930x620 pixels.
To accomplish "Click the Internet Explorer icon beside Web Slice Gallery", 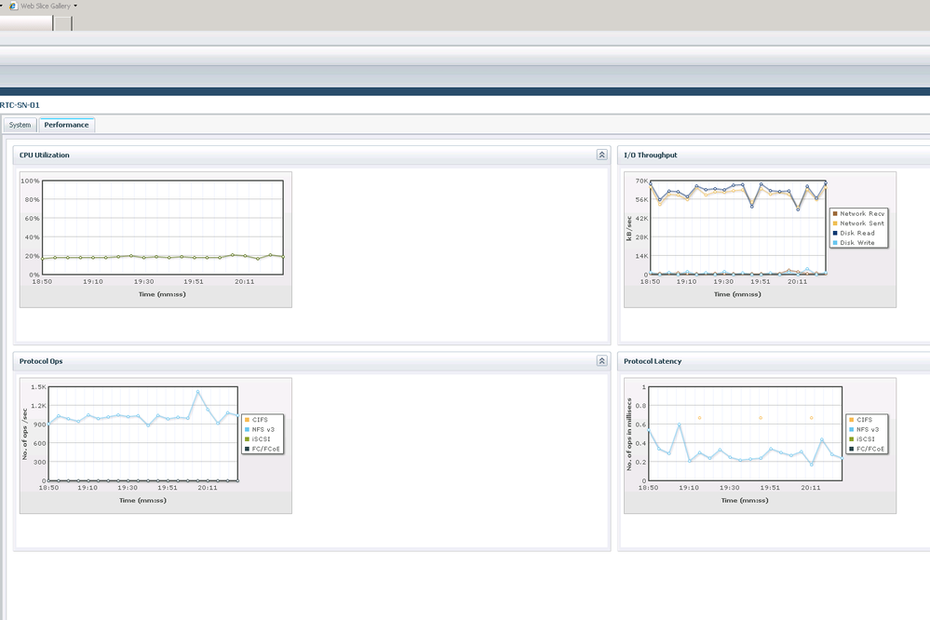I will tap(13, 6).
